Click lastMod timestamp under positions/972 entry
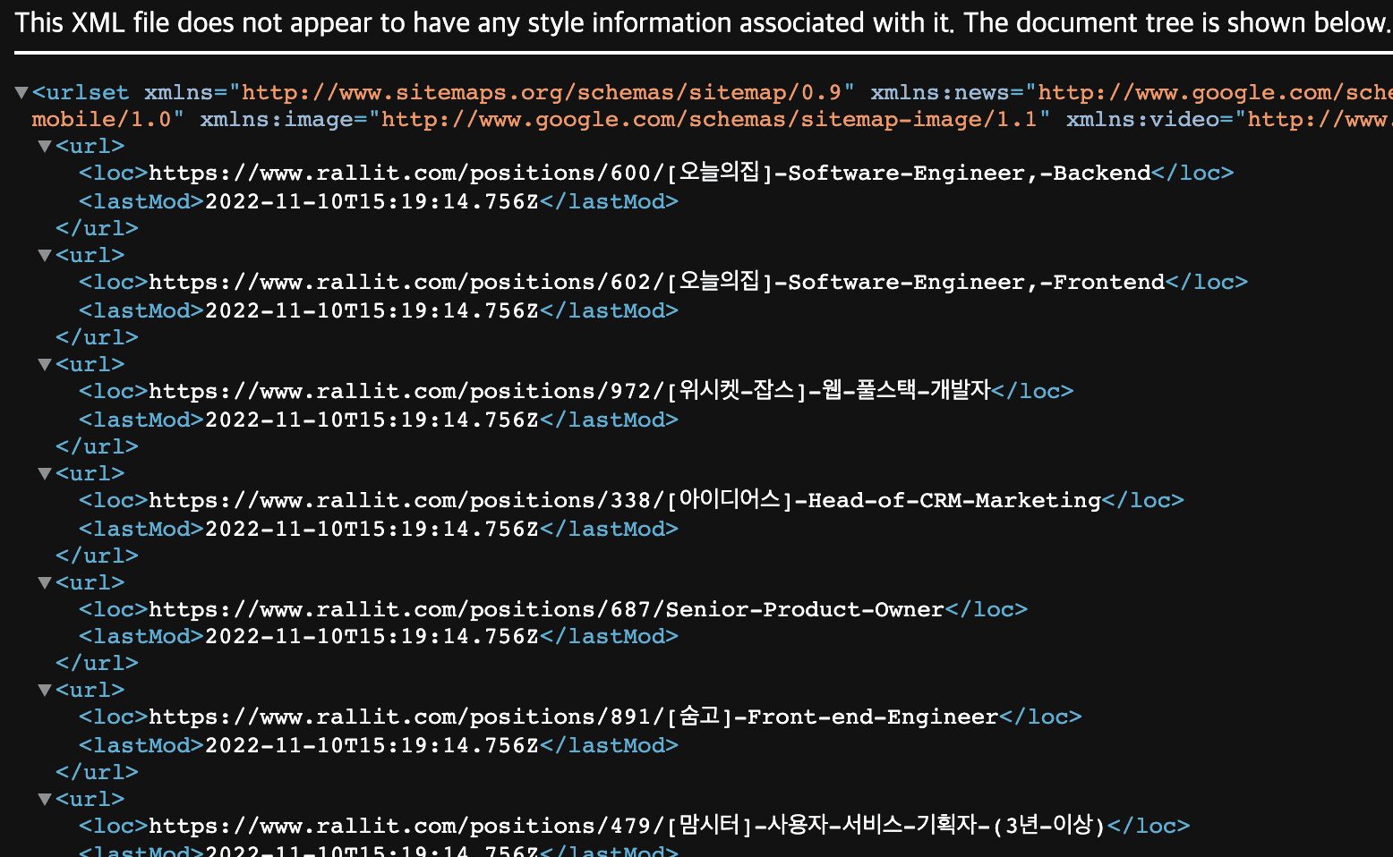The image size is (1393, 857). pyautogui.click(x=372, y=420)
